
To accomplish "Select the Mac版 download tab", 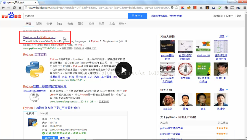I will [44, 113].
